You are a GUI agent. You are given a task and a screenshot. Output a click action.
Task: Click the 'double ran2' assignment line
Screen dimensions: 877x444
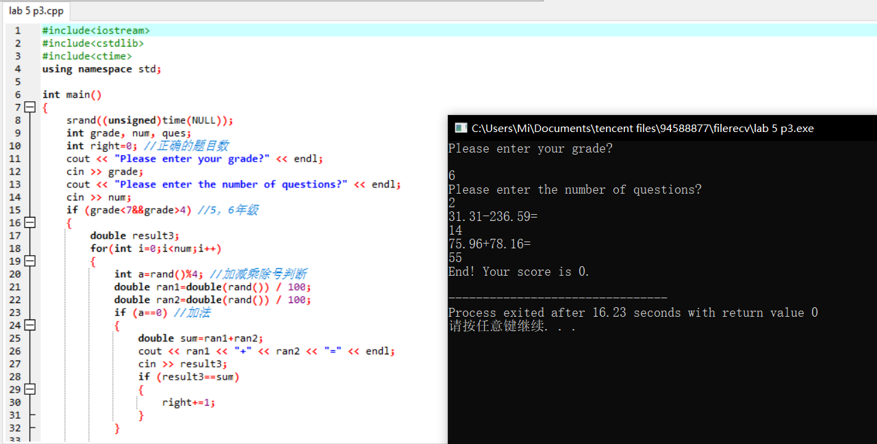pyautogui.click(x=213, y=300)
